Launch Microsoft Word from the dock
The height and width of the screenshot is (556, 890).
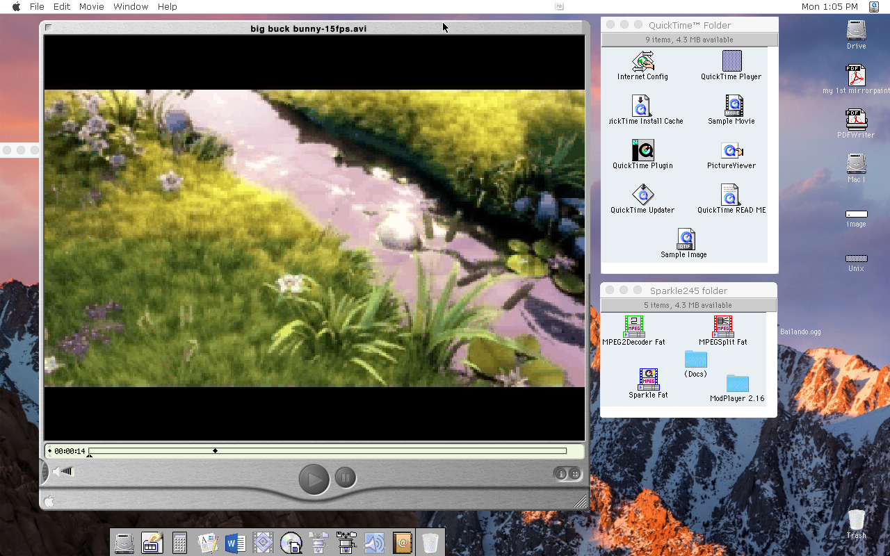tap(235, 543)
